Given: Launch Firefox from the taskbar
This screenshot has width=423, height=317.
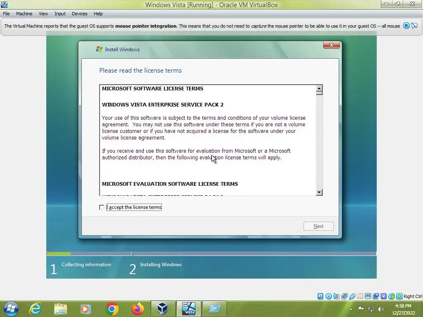Looking at the screenshot, I should [x=137, y=309].
